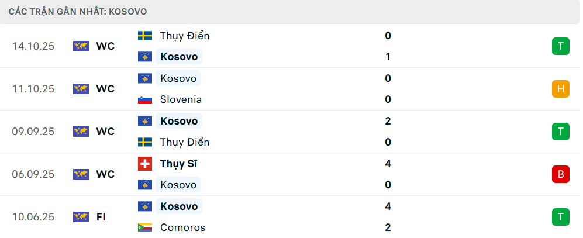Click the header Các trận gần nhất: Kosovo
The image size is (583, 238).
(x=78, y=11)
